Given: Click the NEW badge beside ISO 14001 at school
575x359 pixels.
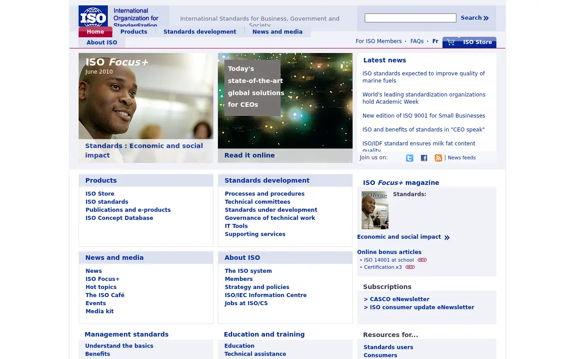Looking at the screenshot, I should (422, 260).
